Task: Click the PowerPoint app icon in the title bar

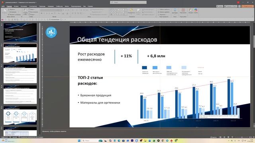Action: pyautogui.click(x=2, y=2)
